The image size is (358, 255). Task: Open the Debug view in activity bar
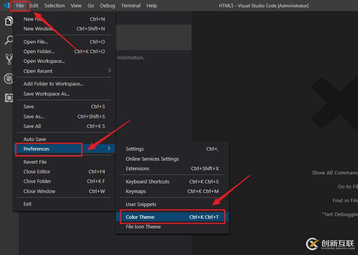point(9,79)
